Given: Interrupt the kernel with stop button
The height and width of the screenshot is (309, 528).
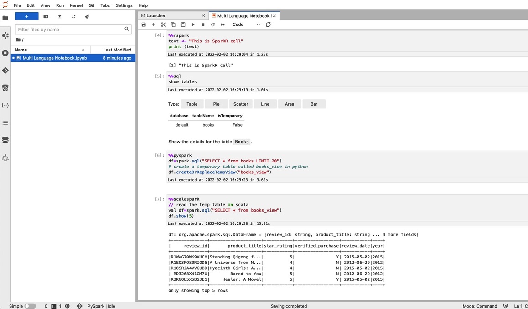Looking at the screenshot, I should (x=202, y=25).
